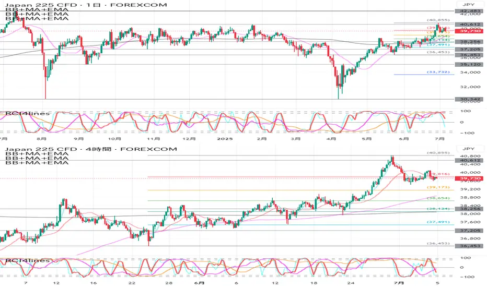Click the 42,483 horizontal line price label
The width and height of the screenshot is (487, 287).
click(469, 11)
